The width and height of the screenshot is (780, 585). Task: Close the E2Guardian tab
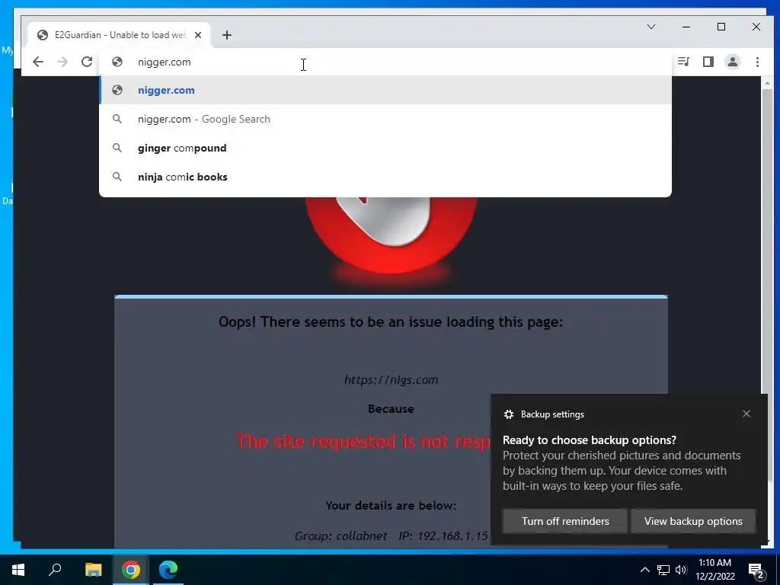tap(198, 35)
